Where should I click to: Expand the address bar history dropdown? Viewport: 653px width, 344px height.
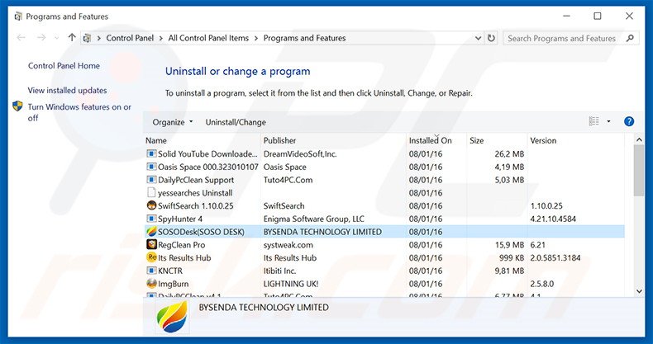[478, 38]
